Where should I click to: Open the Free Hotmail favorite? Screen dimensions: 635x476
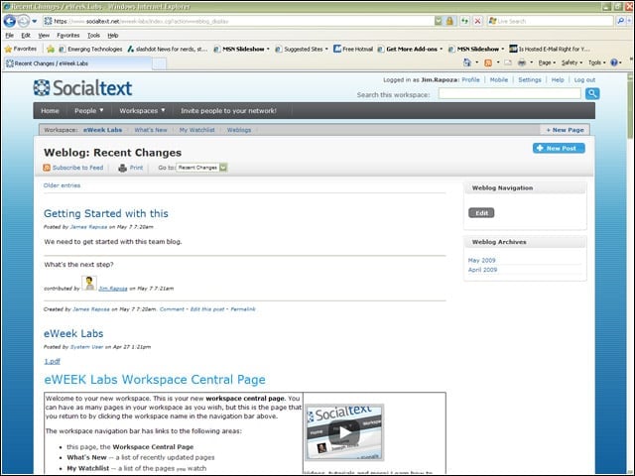(353, 49)
